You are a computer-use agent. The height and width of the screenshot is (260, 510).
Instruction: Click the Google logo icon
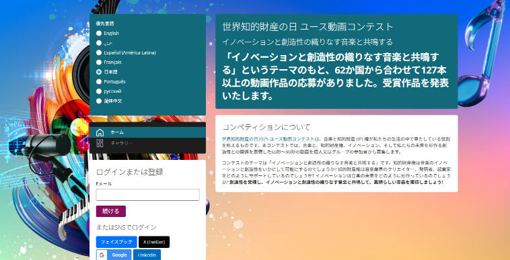click(102, 255)
